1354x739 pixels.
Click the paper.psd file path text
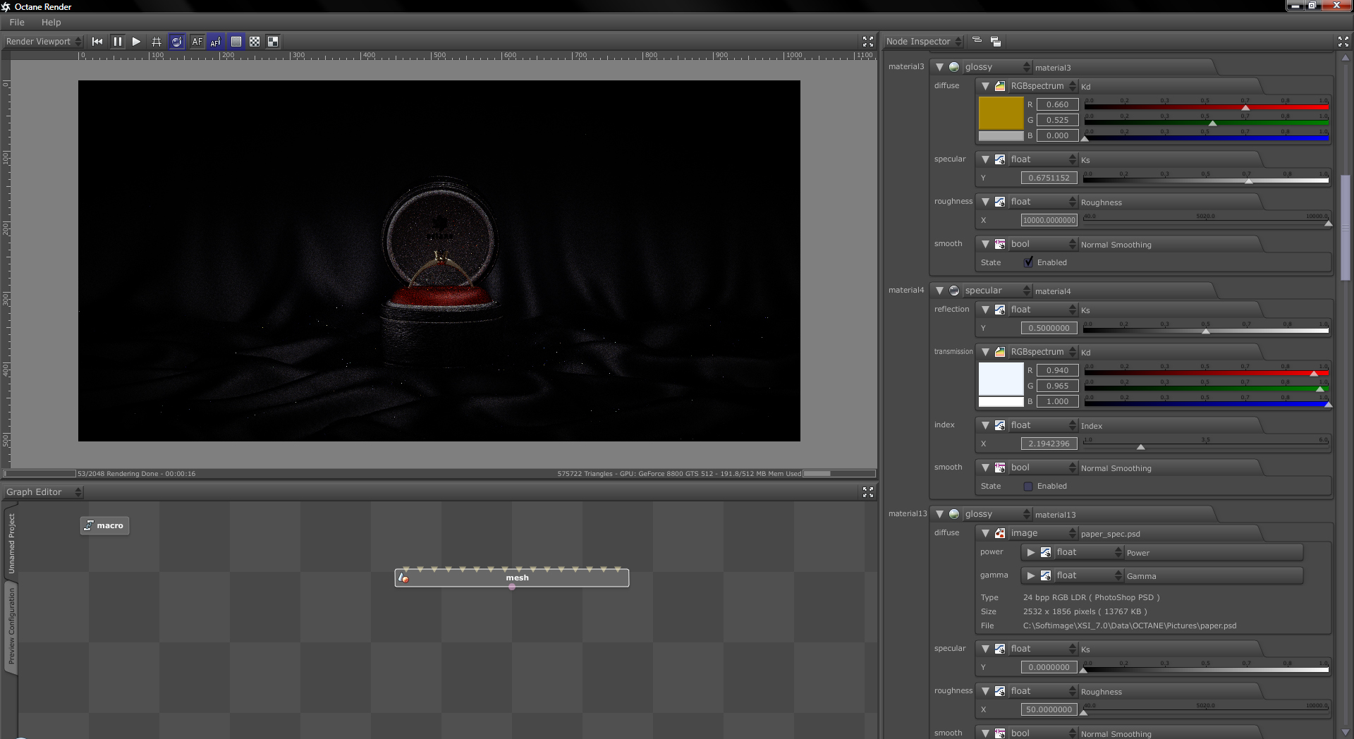pos(1130,625)
